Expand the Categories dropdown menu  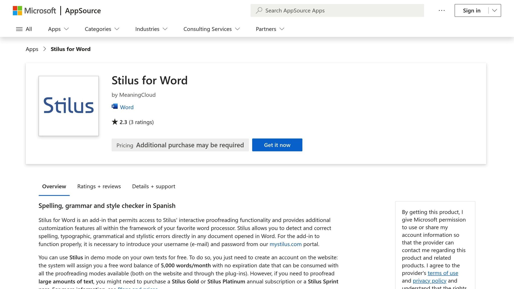pos(102,29)
